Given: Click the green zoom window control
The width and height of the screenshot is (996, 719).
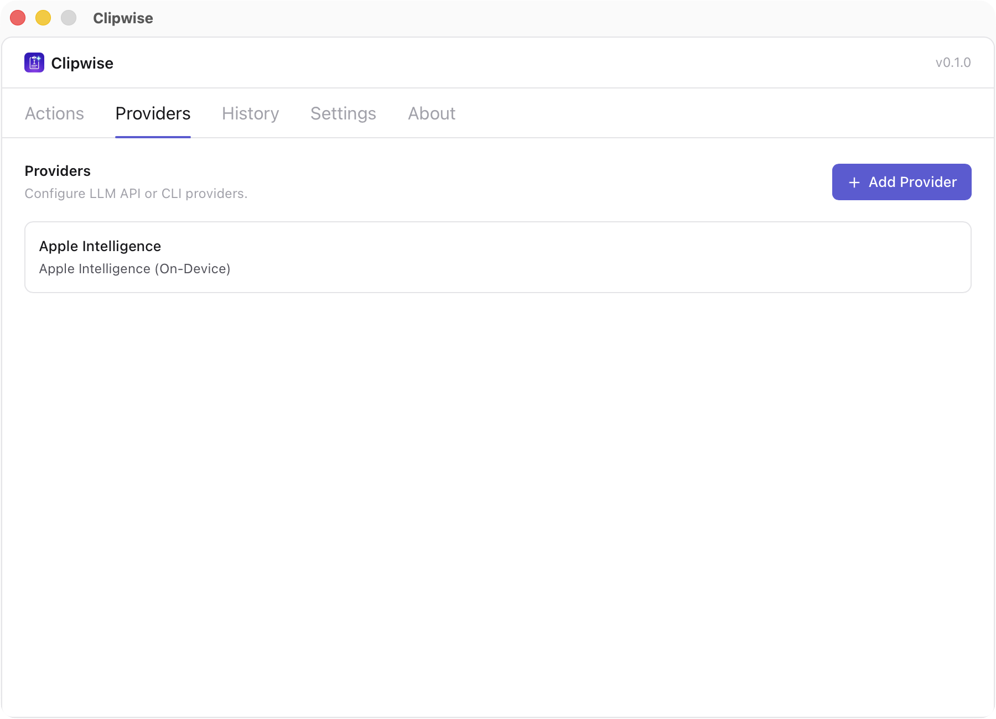Looking at the screenshot, I should pos(69,18).
